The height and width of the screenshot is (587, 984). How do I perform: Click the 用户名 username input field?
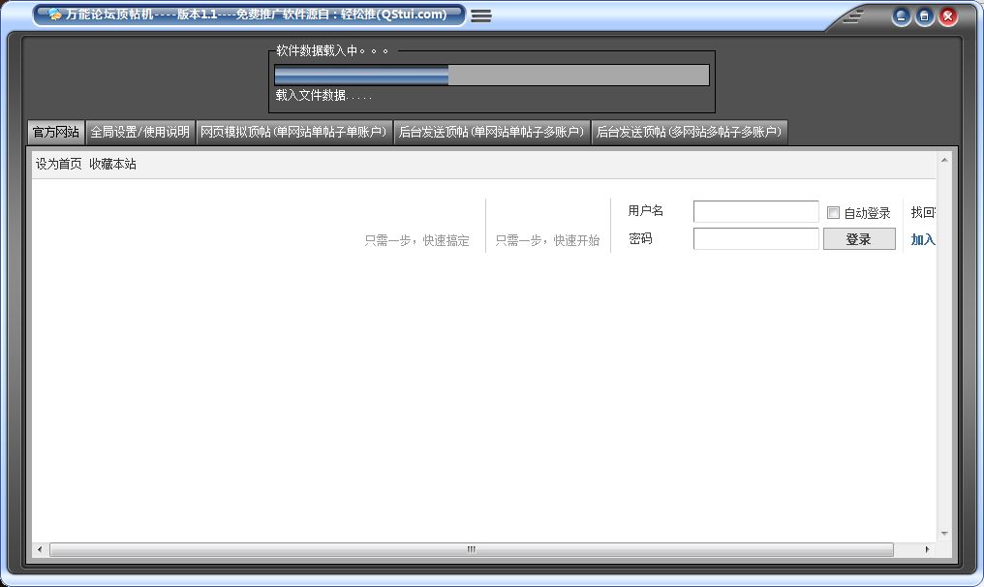755,211
